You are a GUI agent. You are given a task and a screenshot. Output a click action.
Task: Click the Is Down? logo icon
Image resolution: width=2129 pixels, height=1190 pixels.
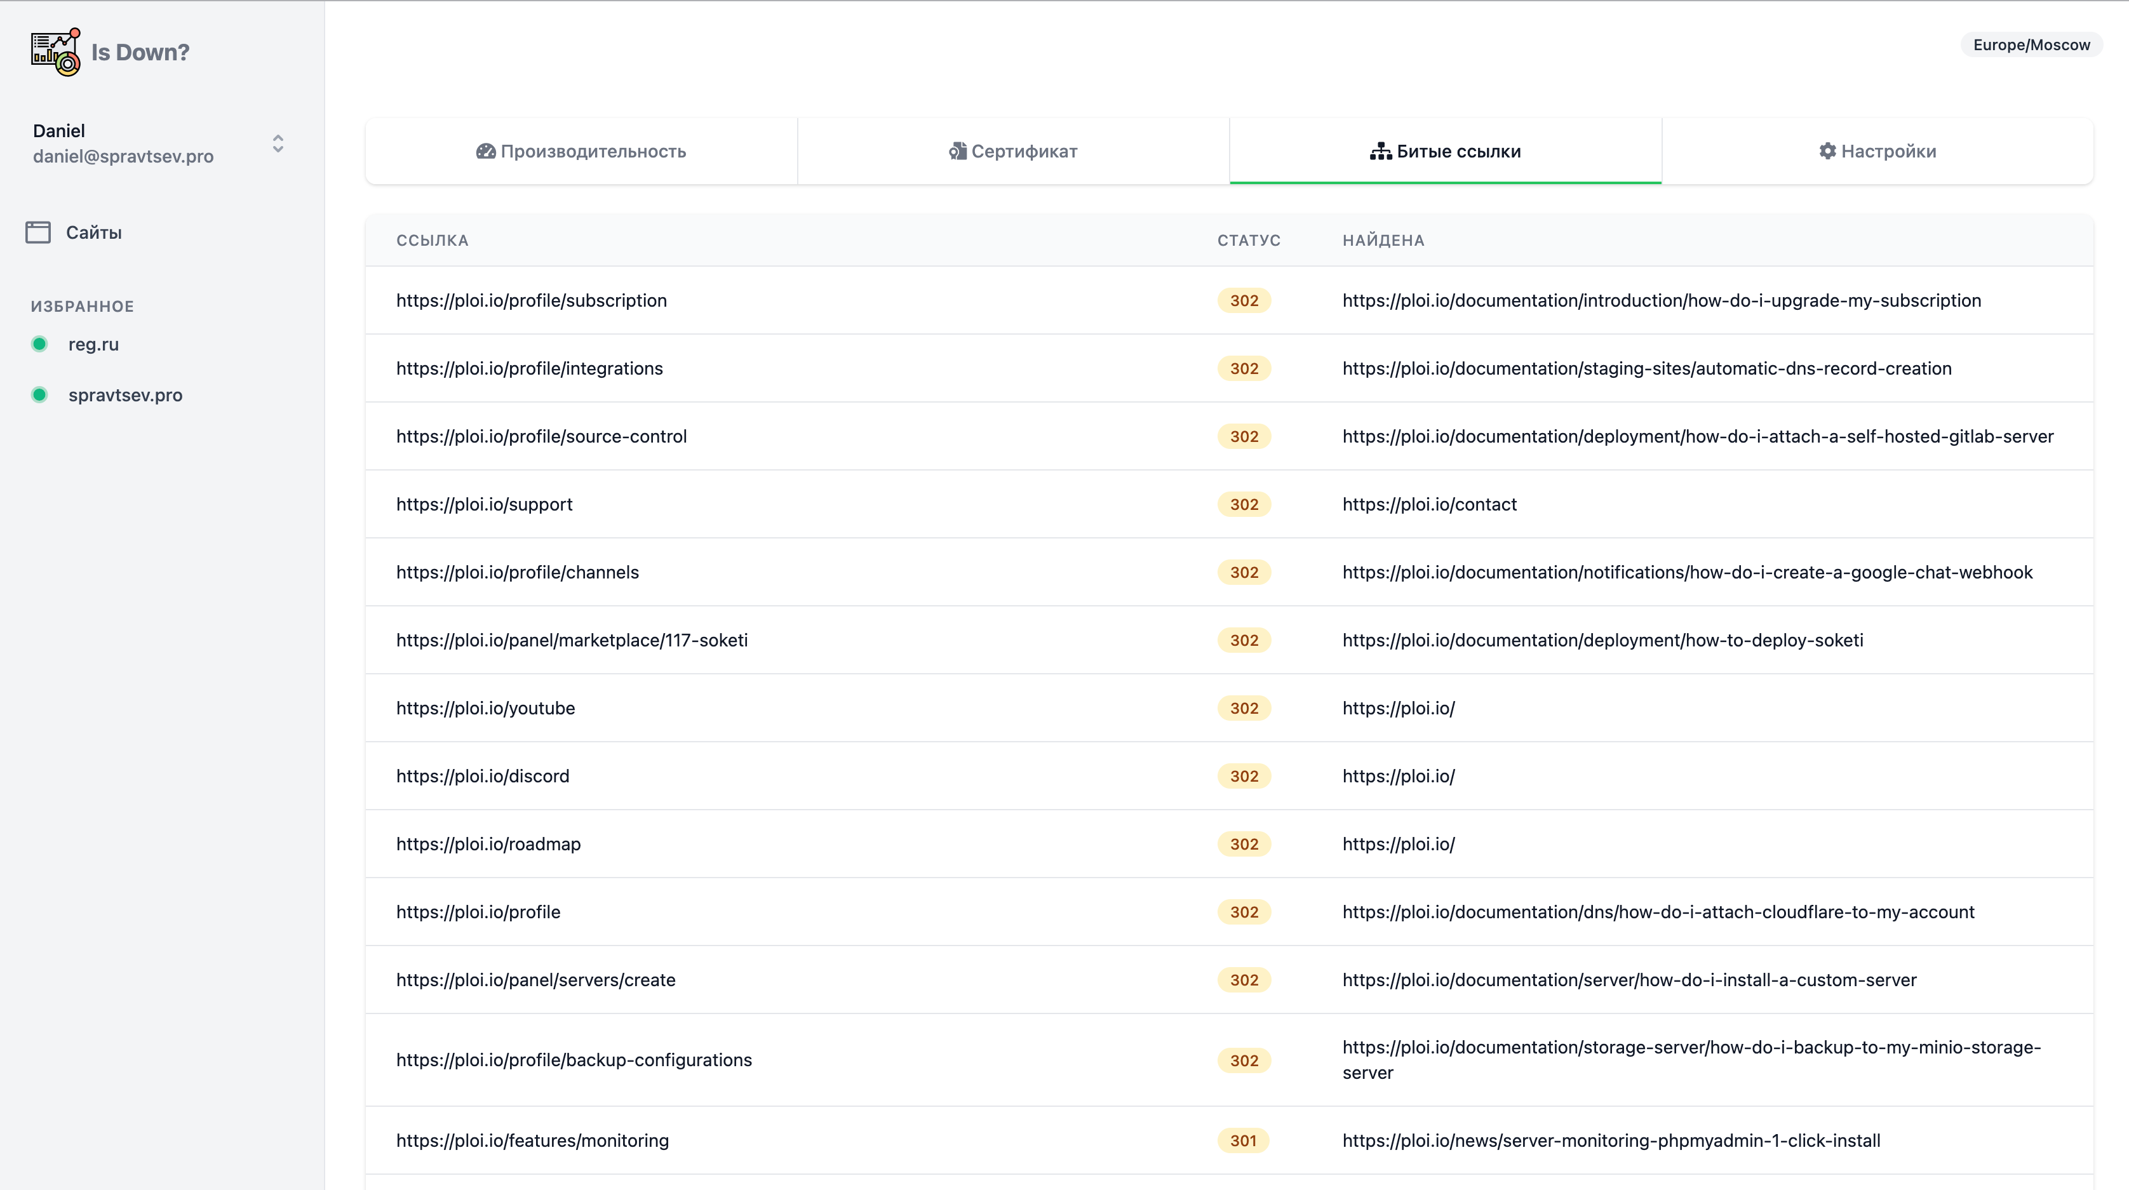[x=55, y=51]
